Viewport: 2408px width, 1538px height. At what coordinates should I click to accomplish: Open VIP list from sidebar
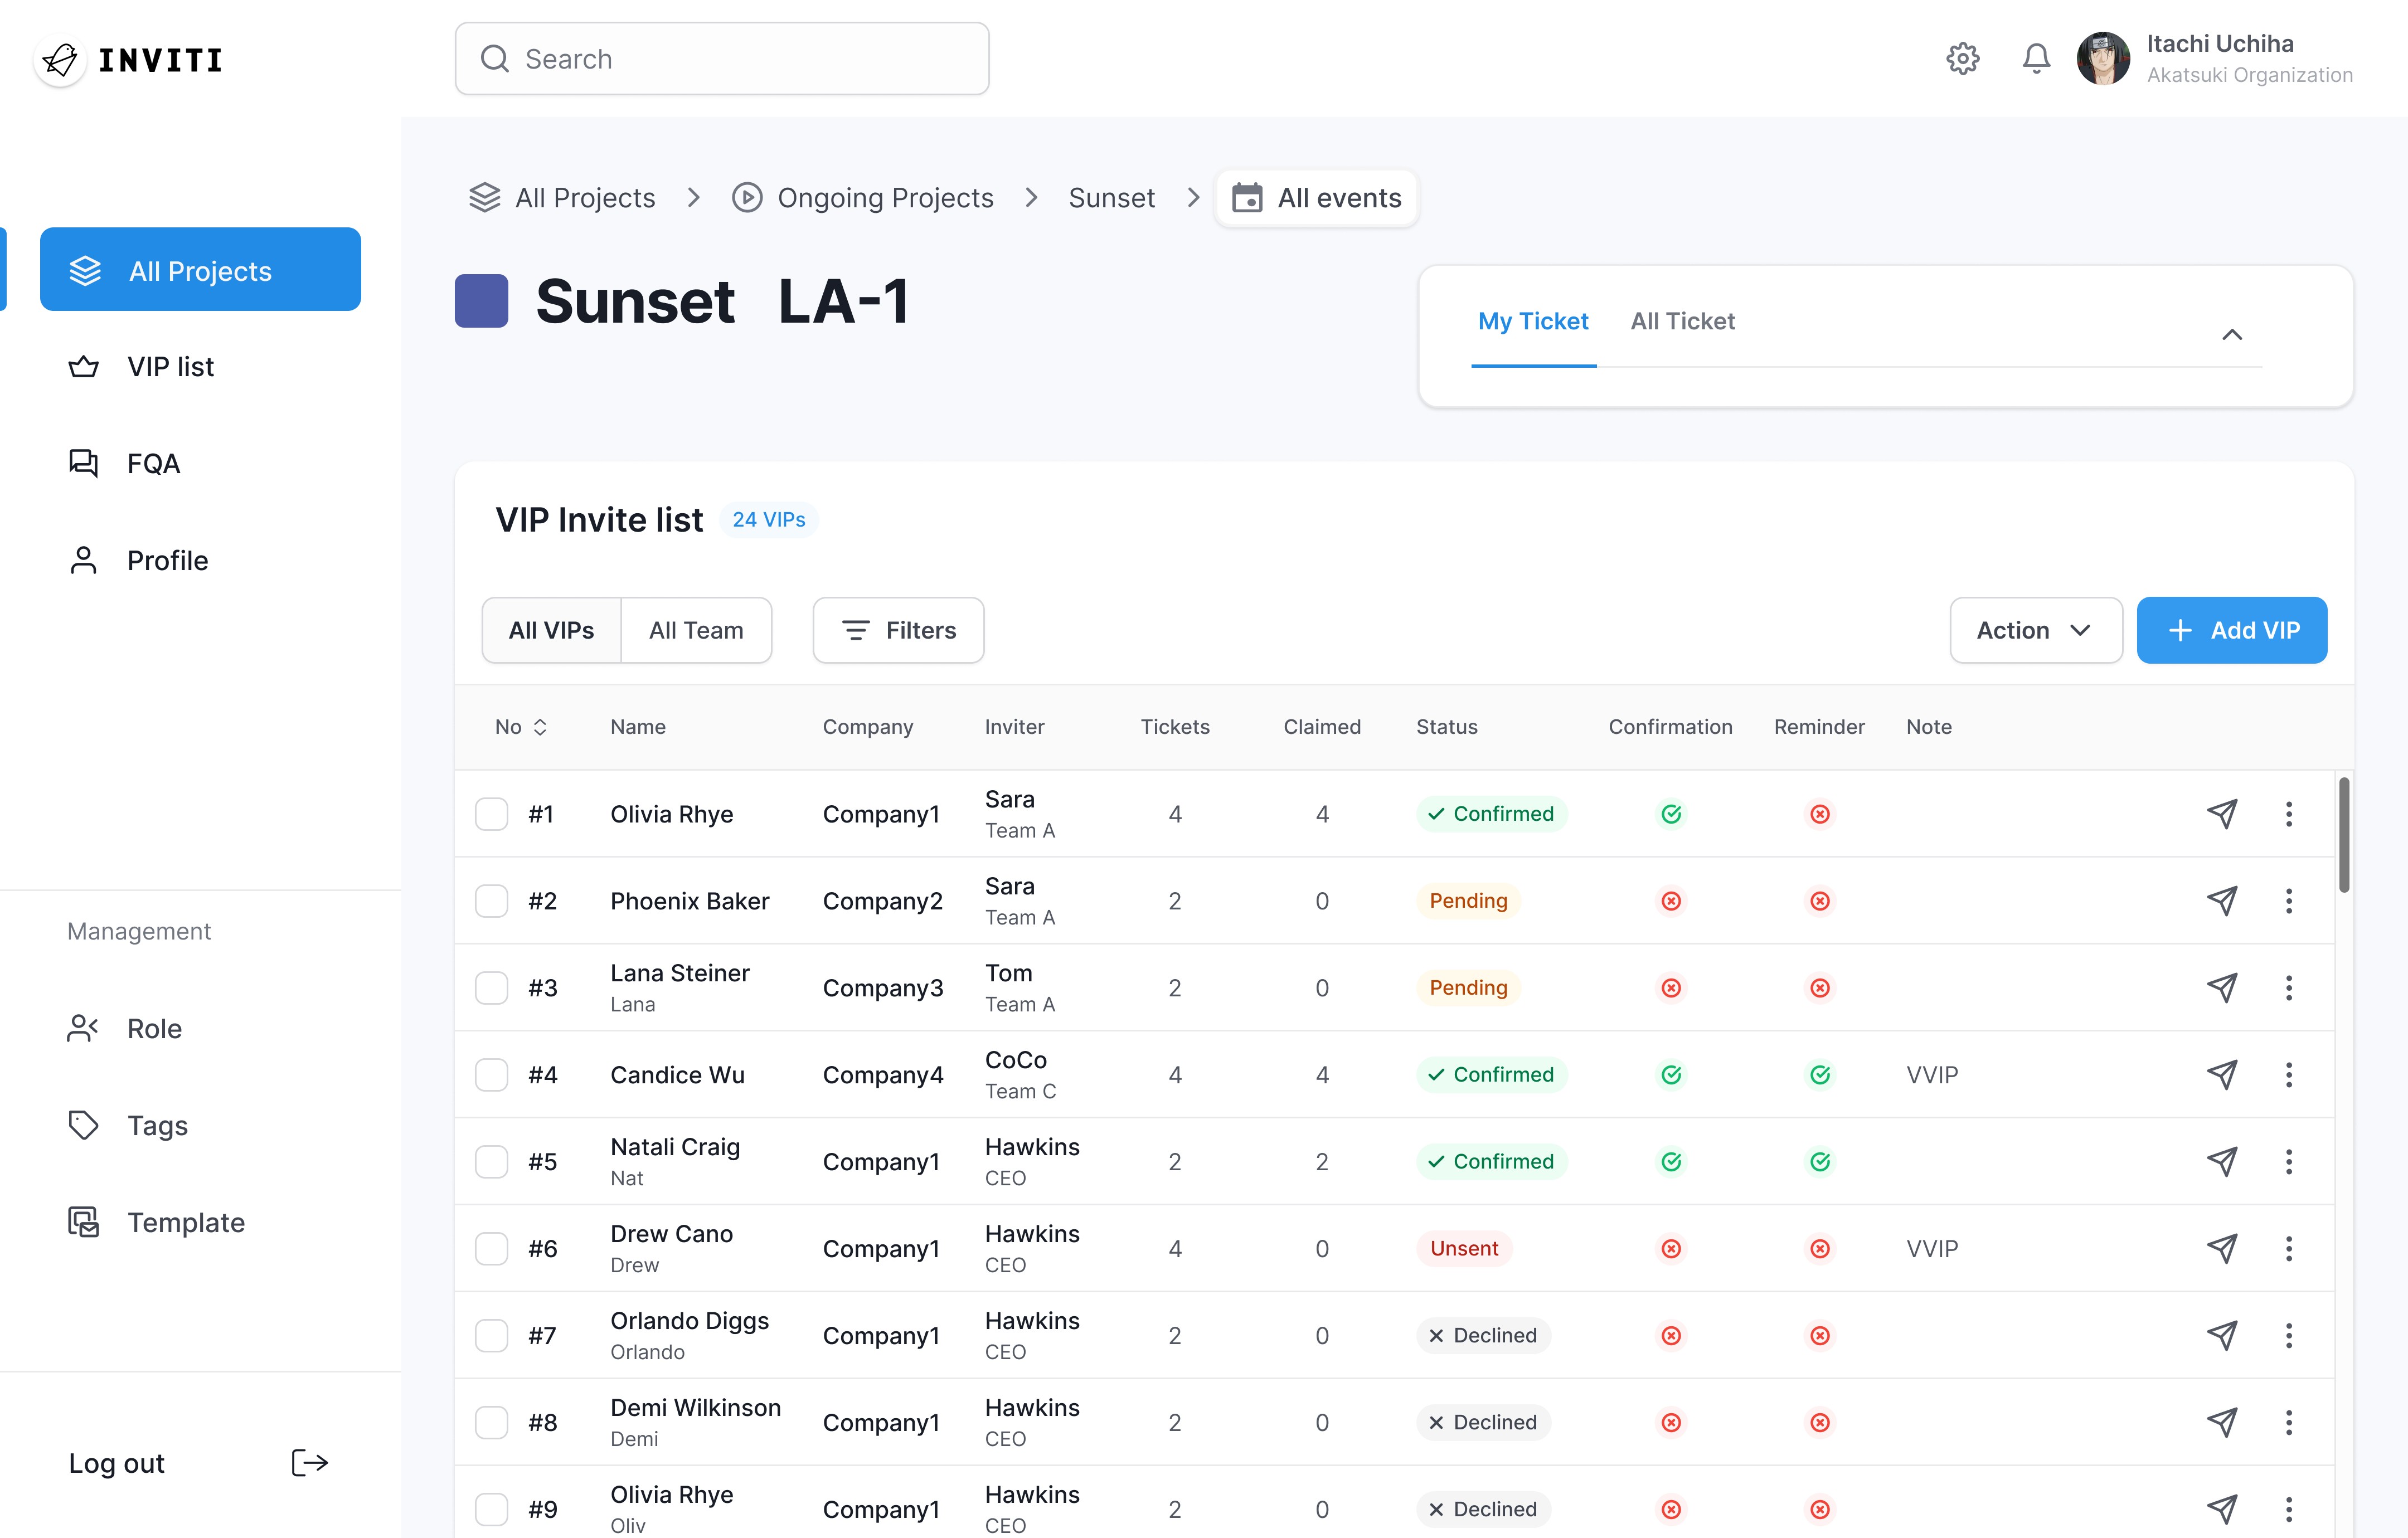click(170, 367)
